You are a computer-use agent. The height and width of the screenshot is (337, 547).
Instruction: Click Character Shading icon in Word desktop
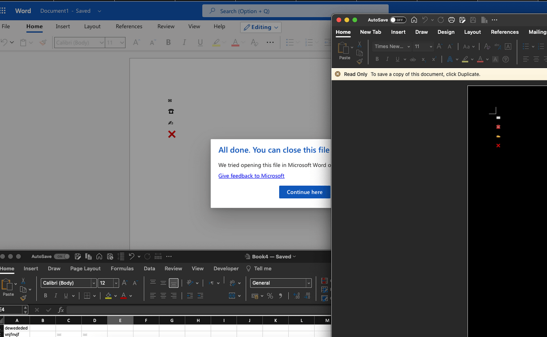(x=495, y=59)
